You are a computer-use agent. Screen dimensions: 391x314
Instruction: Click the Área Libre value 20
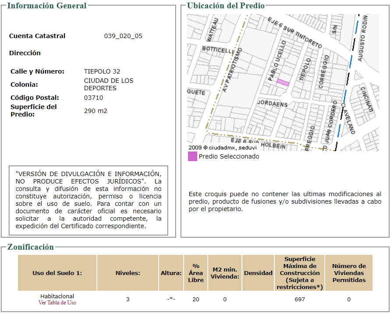196,299
